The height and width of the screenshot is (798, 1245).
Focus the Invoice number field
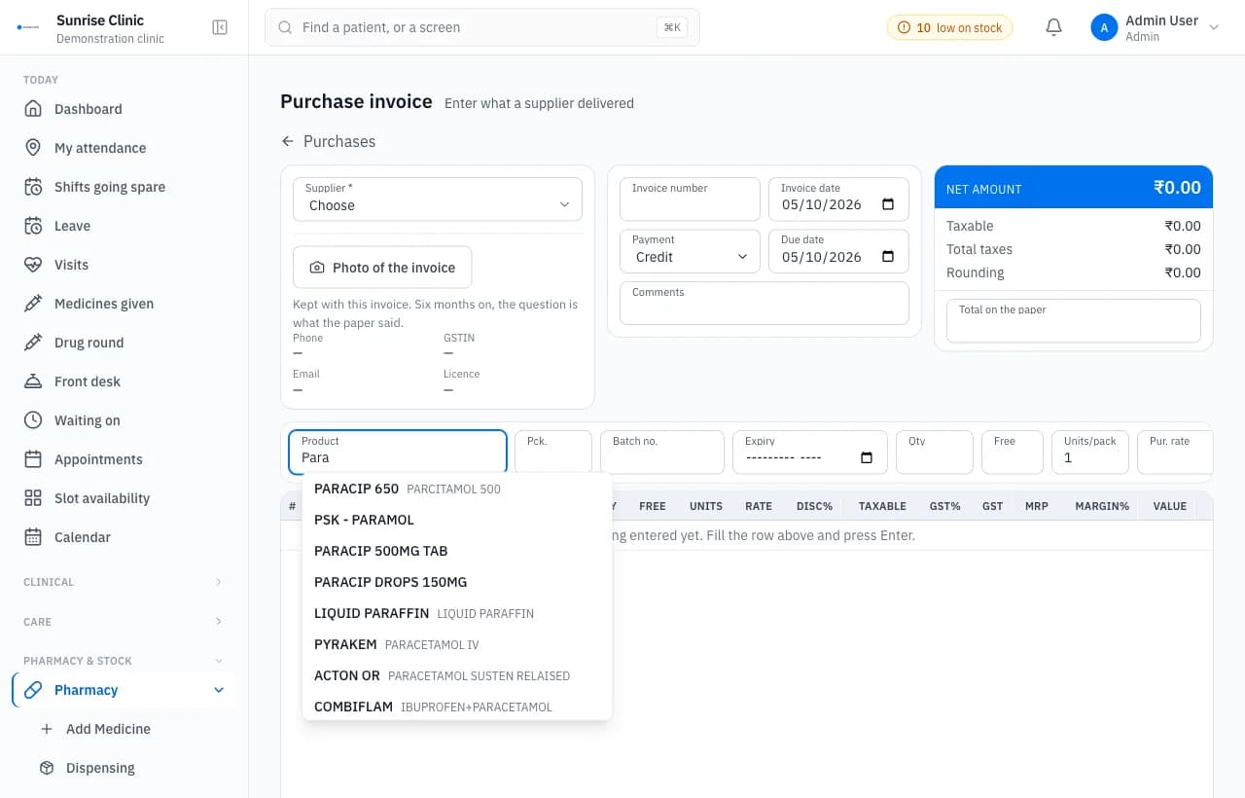click(x=690, y=199)
